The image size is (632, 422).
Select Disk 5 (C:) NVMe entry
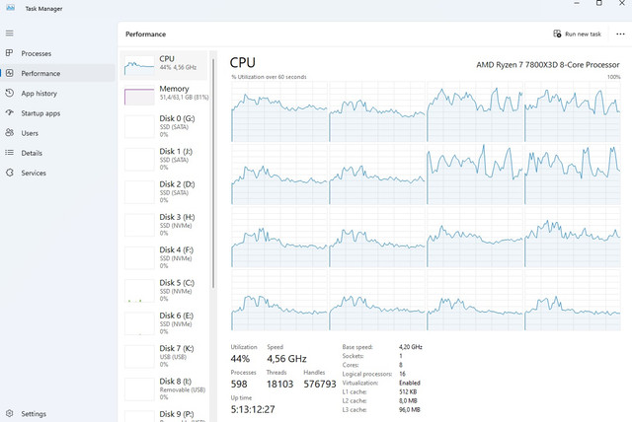click(165, 291)
